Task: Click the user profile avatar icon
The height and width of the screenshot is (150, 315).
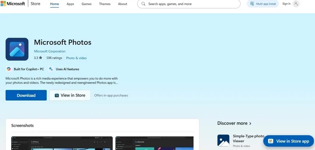Action: pos(296,4)
